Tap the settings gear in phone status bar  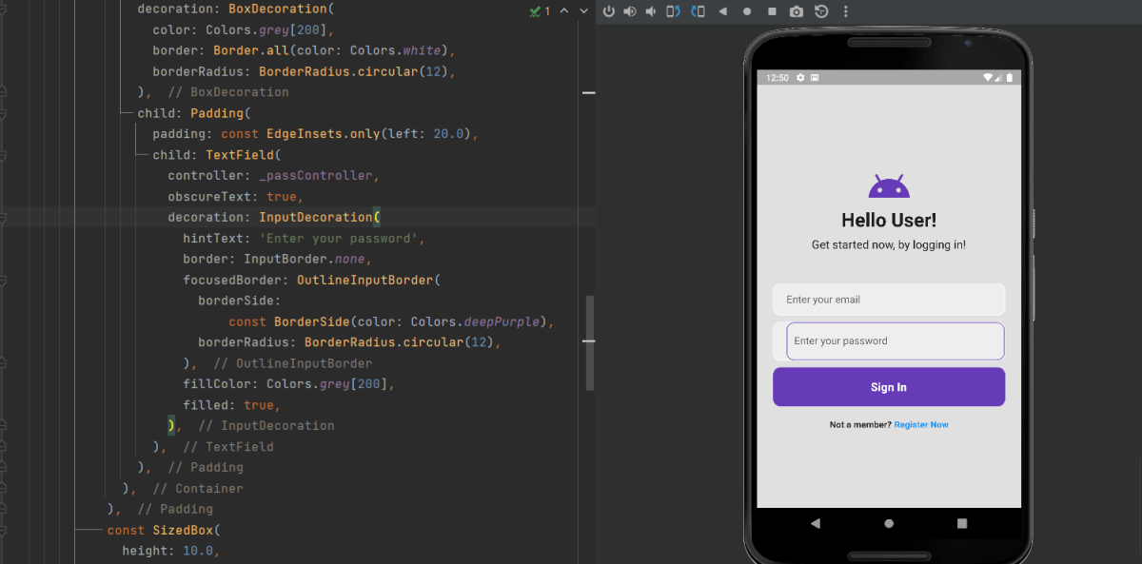click(x=800, y=78)
